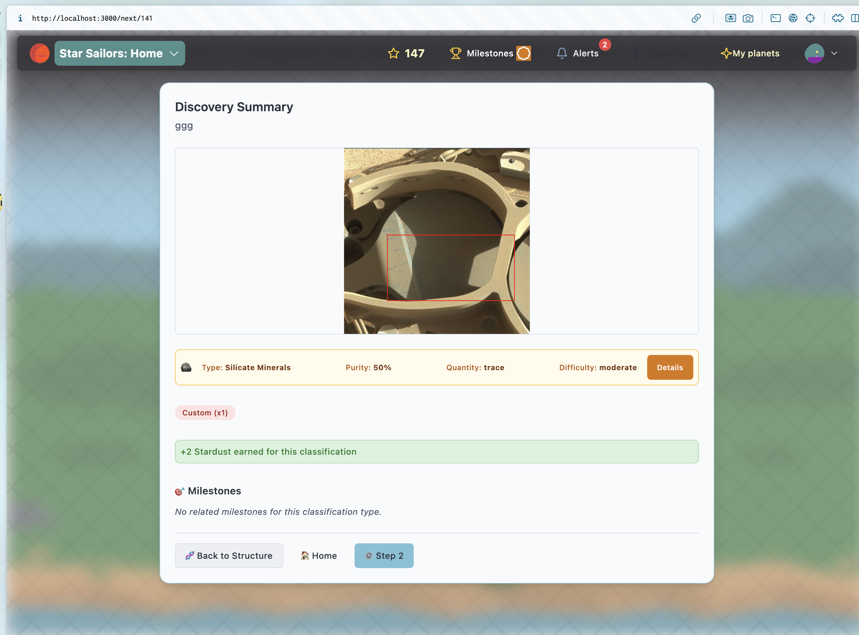Screen dimensions: 859x635
Task: Click the red planet logo
Action: coord(40,53)
